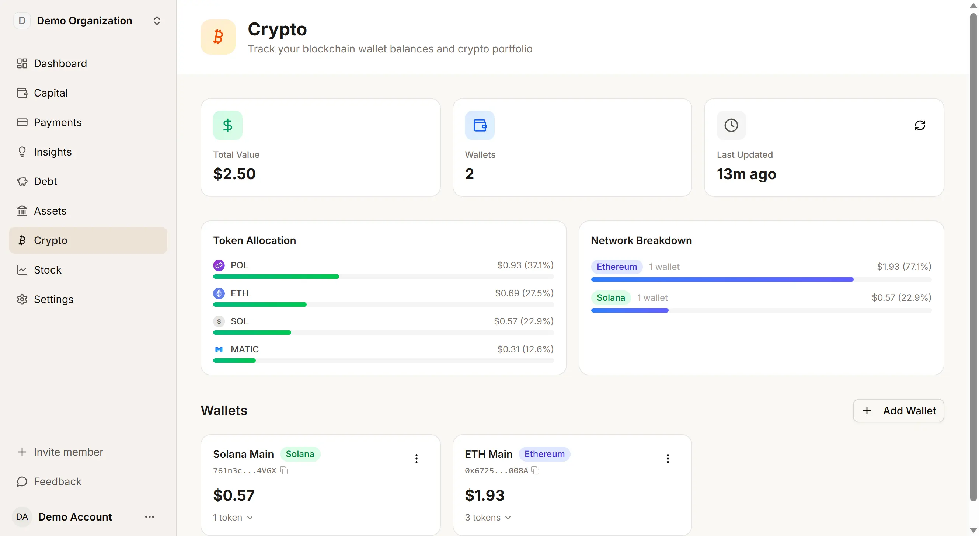
Task: Open Dashboard in the sidebar
Action: 88,63
